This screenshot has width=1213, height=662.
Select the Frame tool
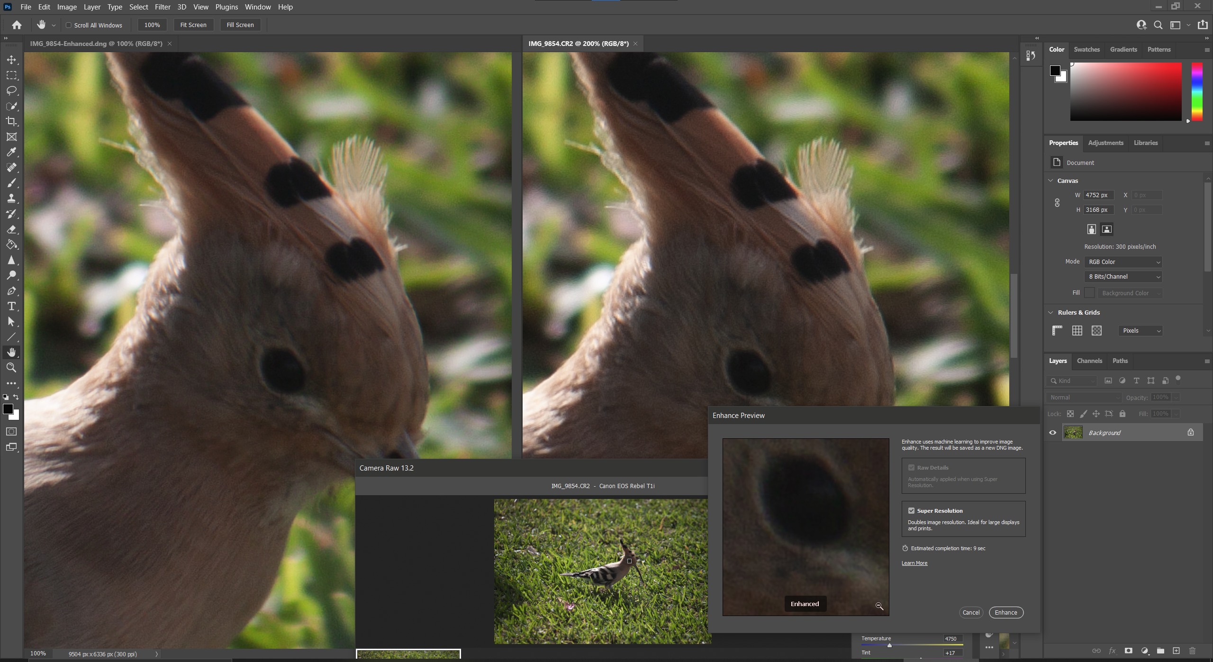(11, 137)
